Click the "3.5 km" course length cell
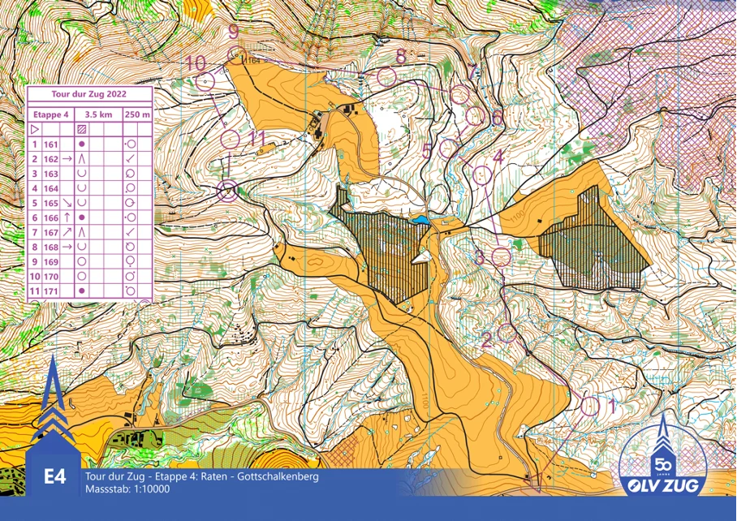Screen dimensions: 737x521 [x=97, y=114]
